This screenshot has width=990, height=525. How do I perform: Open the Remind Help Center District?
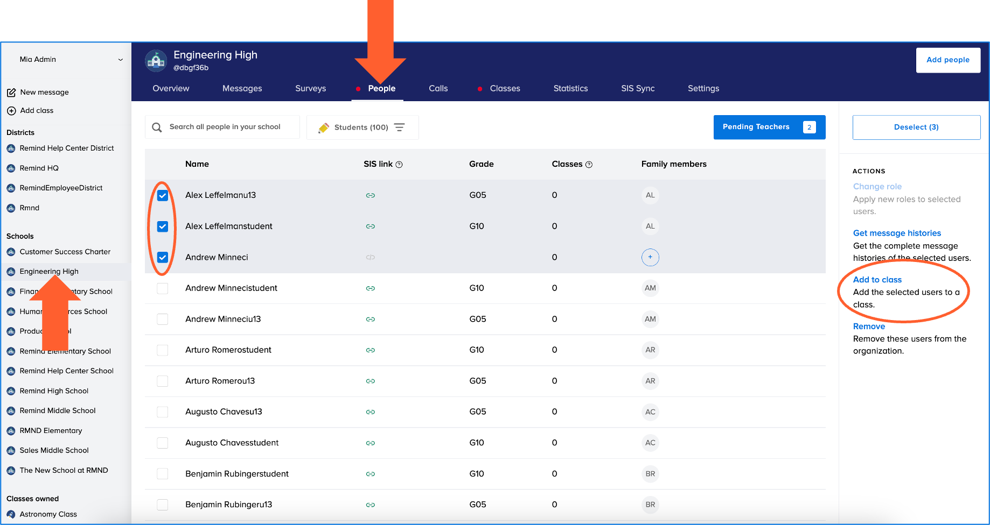pos(67,148)
